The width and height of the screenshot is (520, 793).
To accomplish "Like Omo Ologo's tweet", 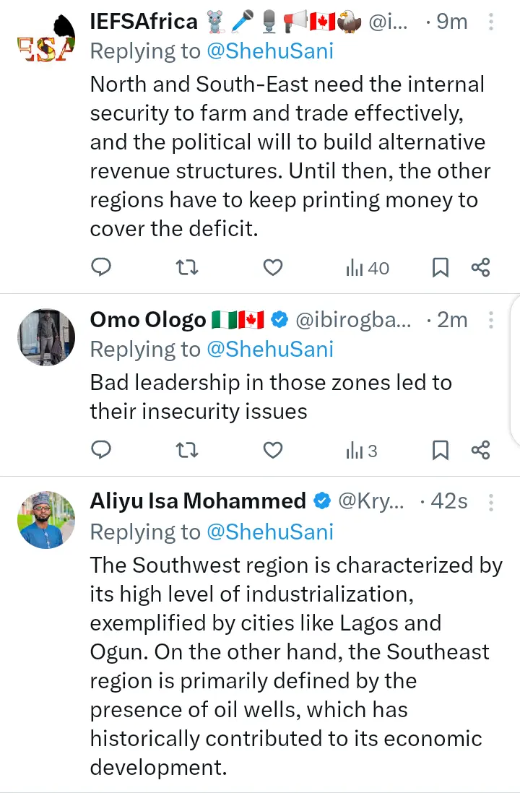I will pyautogui.click(x=272, y=451).
